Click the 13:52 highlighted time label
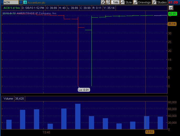The image size is (180, 136). (150, 132)
